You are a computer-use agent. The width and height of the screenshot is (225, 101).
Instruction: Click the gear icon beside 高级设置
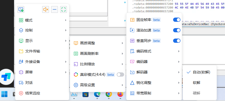[x=76, y=85]
